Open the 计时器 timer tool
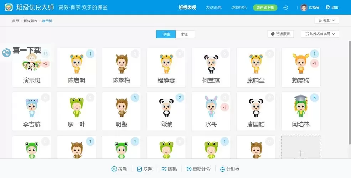 (x=230, y=169)
